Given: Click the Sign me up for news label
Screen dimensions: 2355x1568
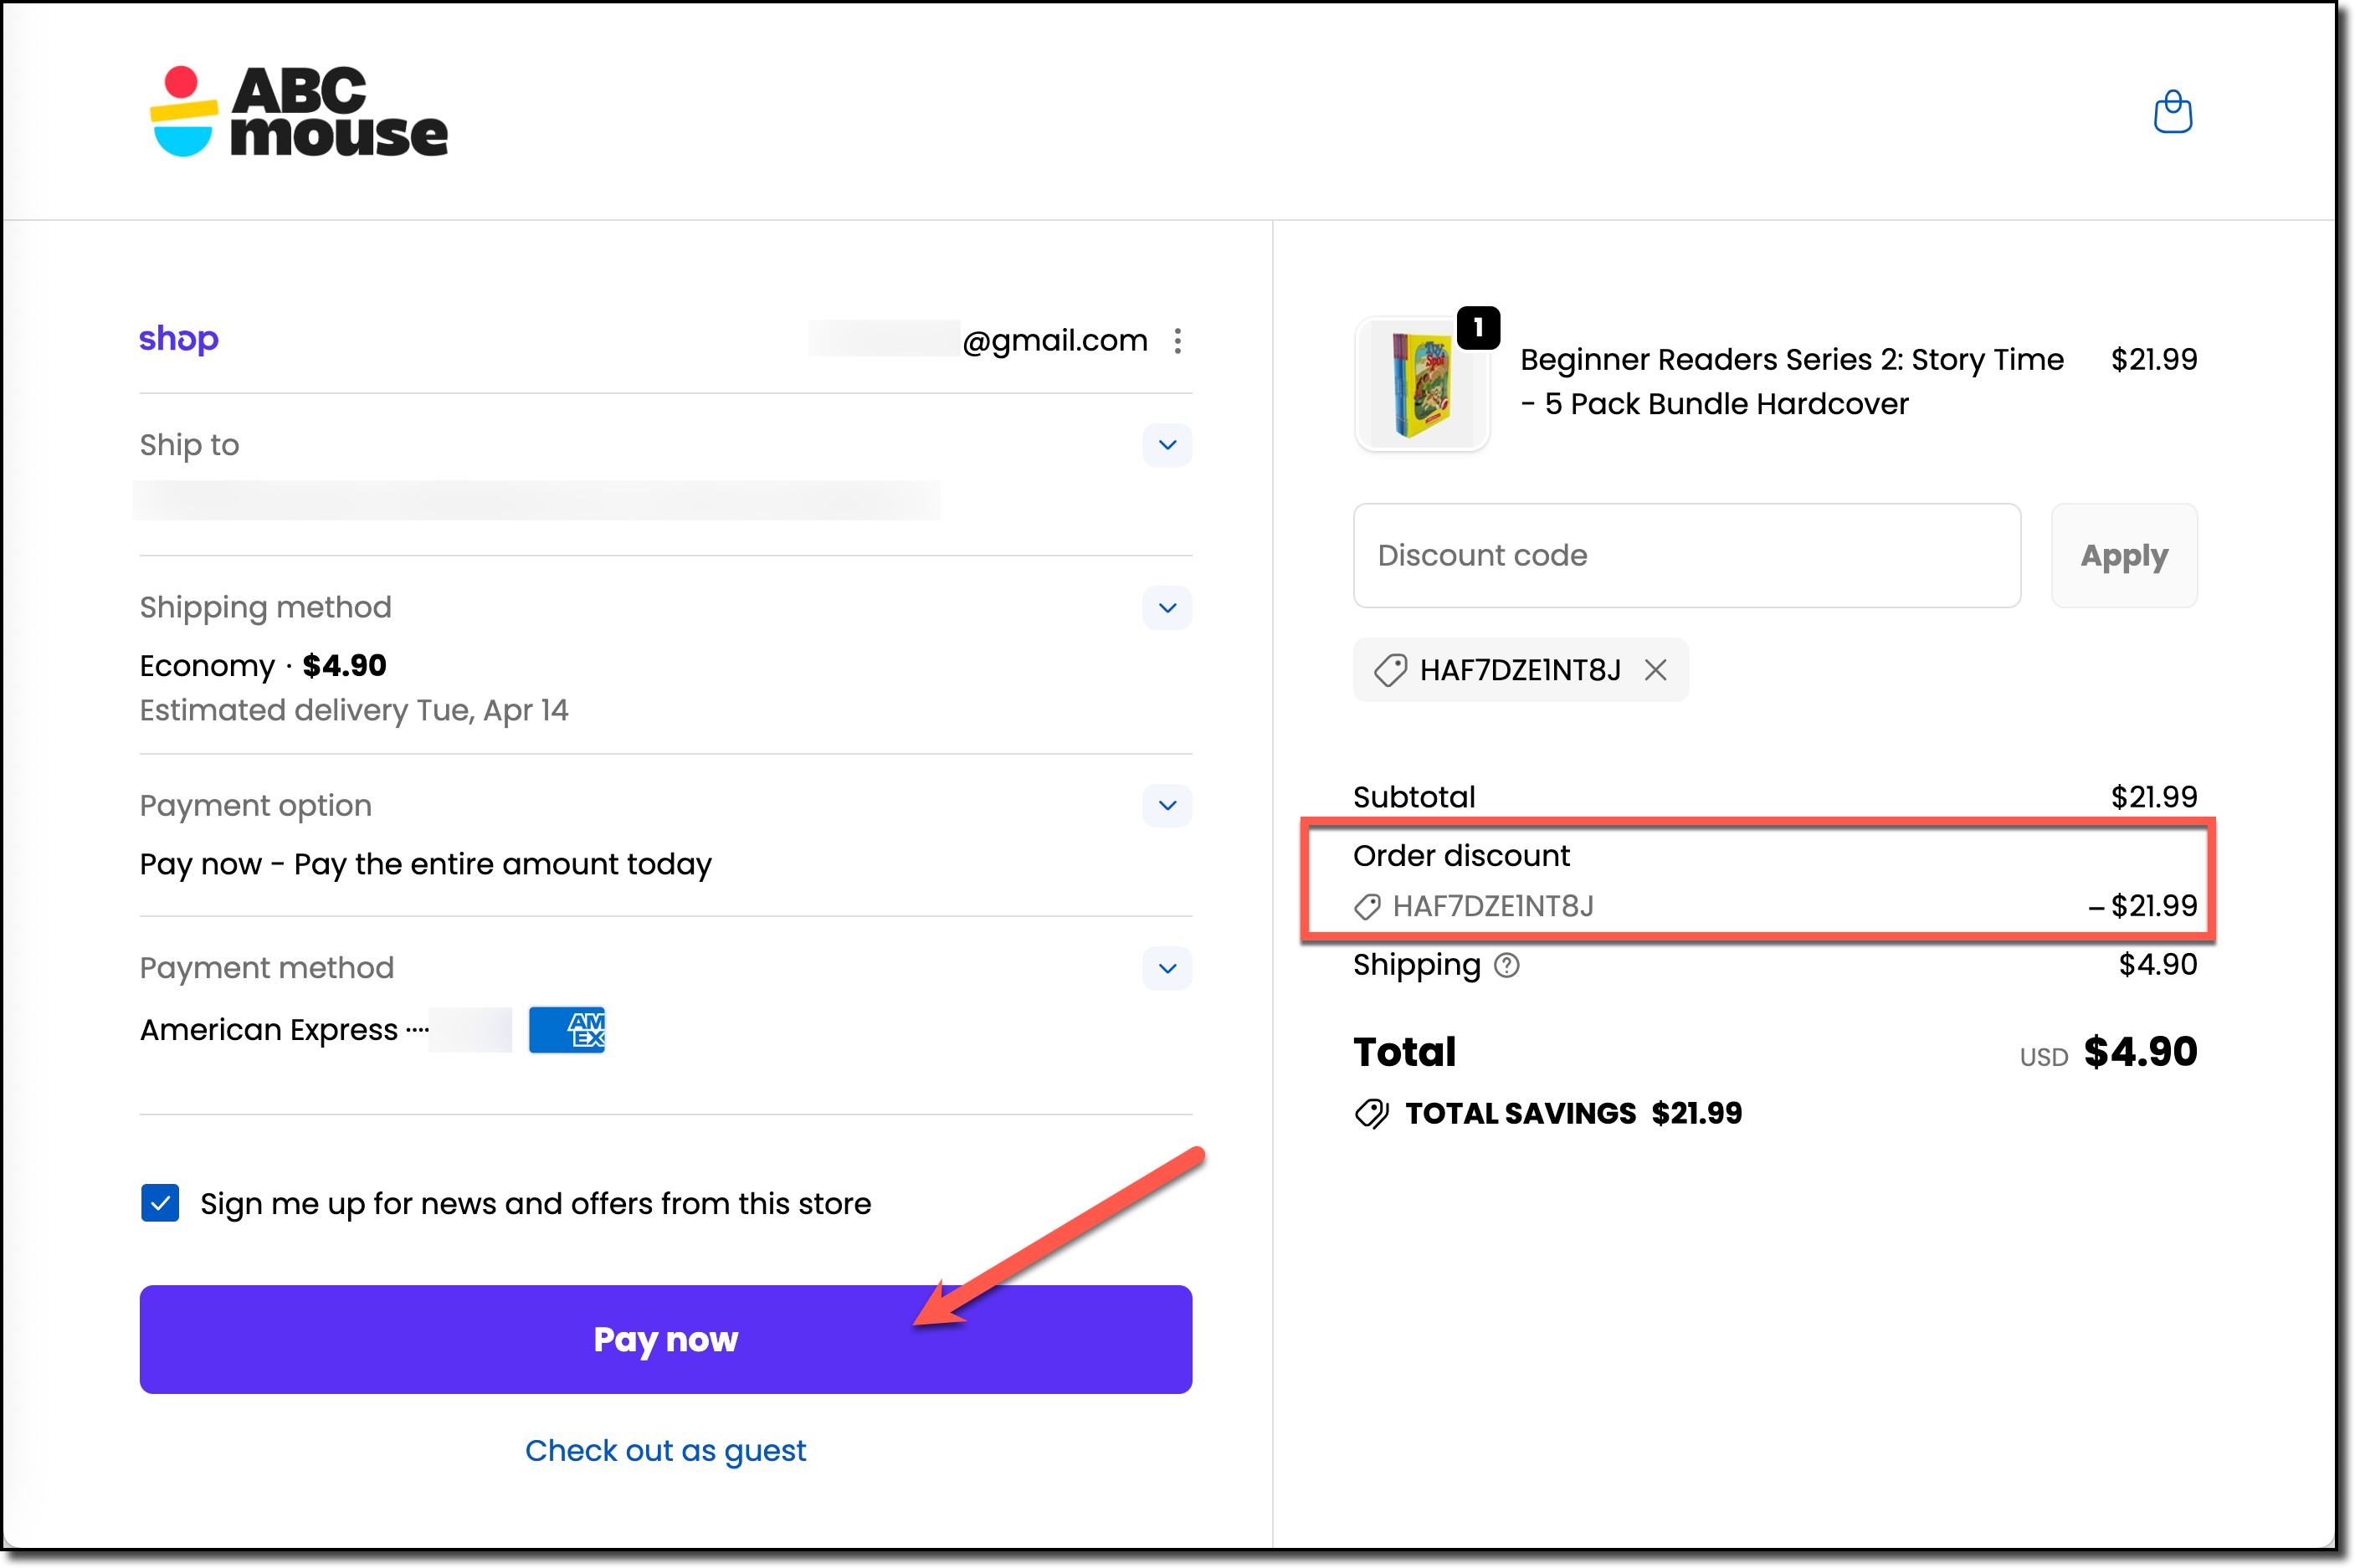Looking at the screenshot, I should [535, 1203].
